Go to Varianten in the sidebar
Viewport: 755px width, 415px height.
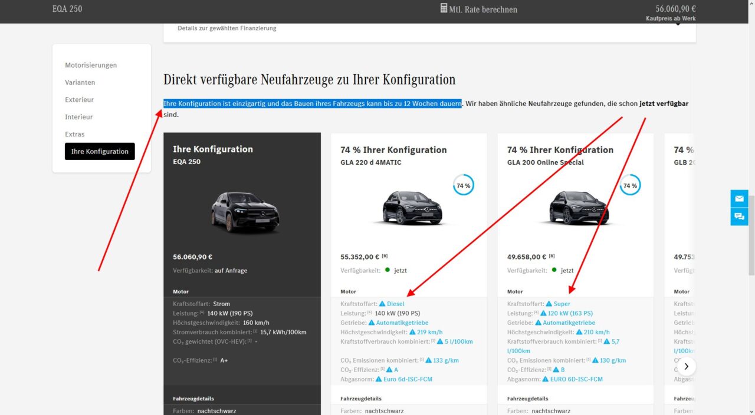coord(80,82)
